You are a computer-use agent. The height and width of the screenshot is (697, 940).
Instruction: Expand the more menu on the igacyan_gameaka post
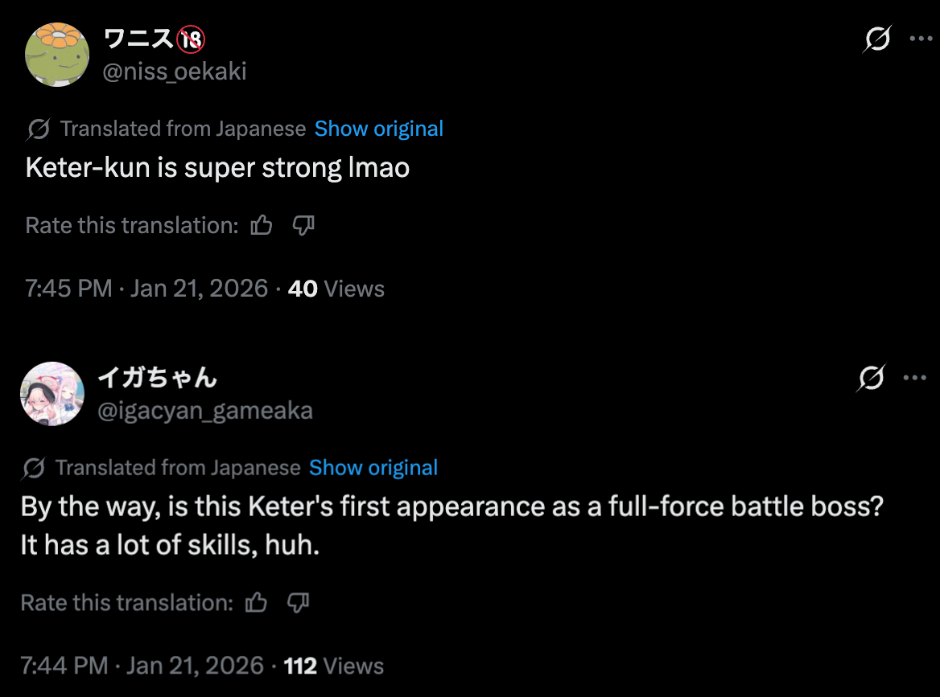pyautogui.click(x=915, y=377)
